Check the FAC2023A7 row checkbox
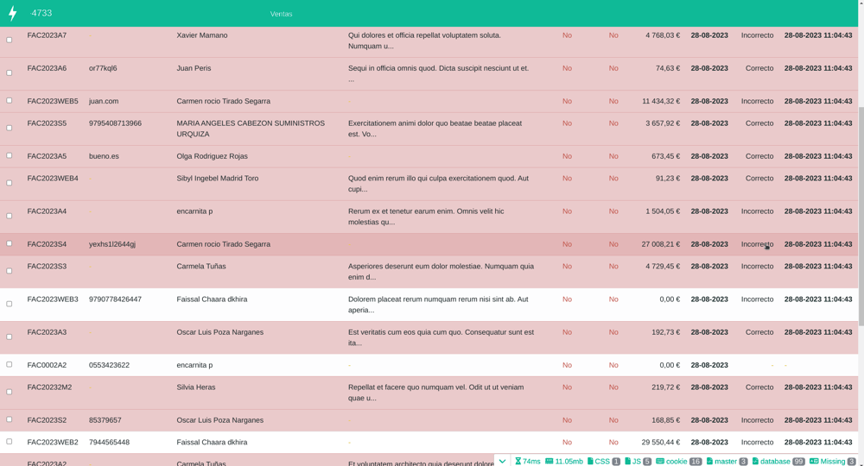The image size is (864, 466). (9, 40)
